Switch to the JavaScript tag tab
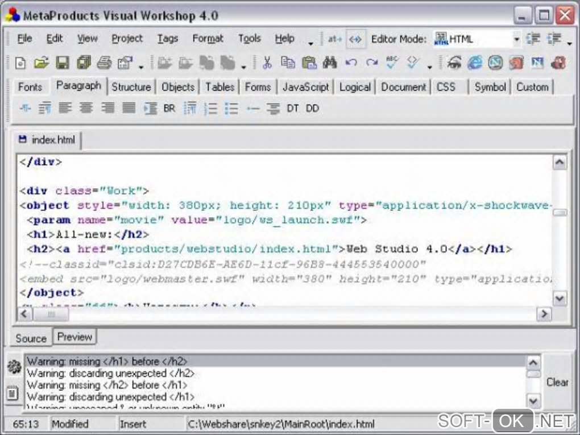Image resolution: width=580 pixels, height=435 pixels. coord(305,88)
